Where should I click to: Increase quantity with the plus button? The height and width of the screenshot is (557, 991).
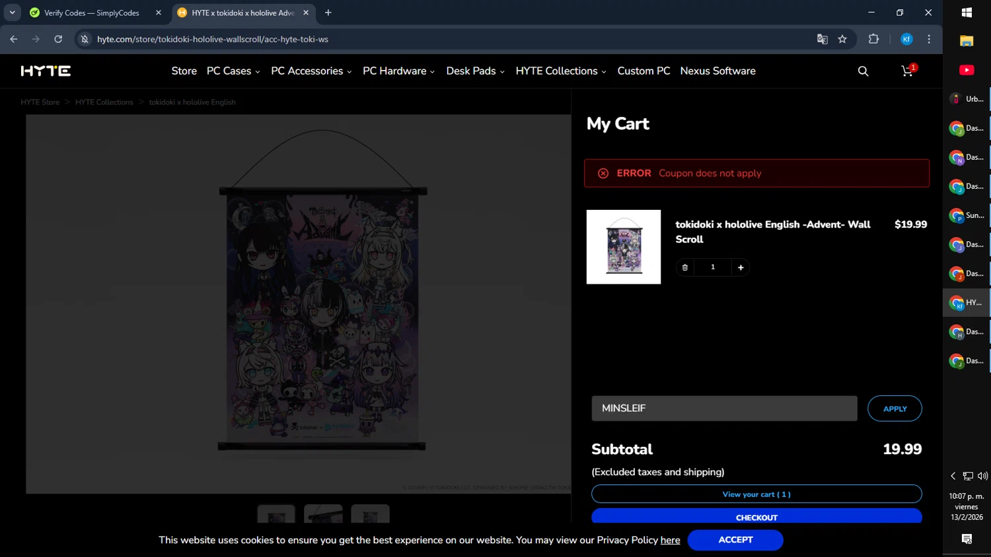click(x=741, y=267)
